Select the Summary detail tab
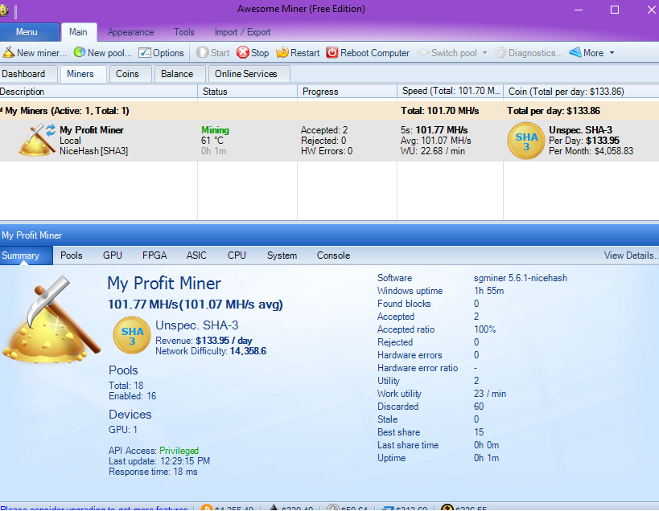659x511 pixels. [26, 255]
